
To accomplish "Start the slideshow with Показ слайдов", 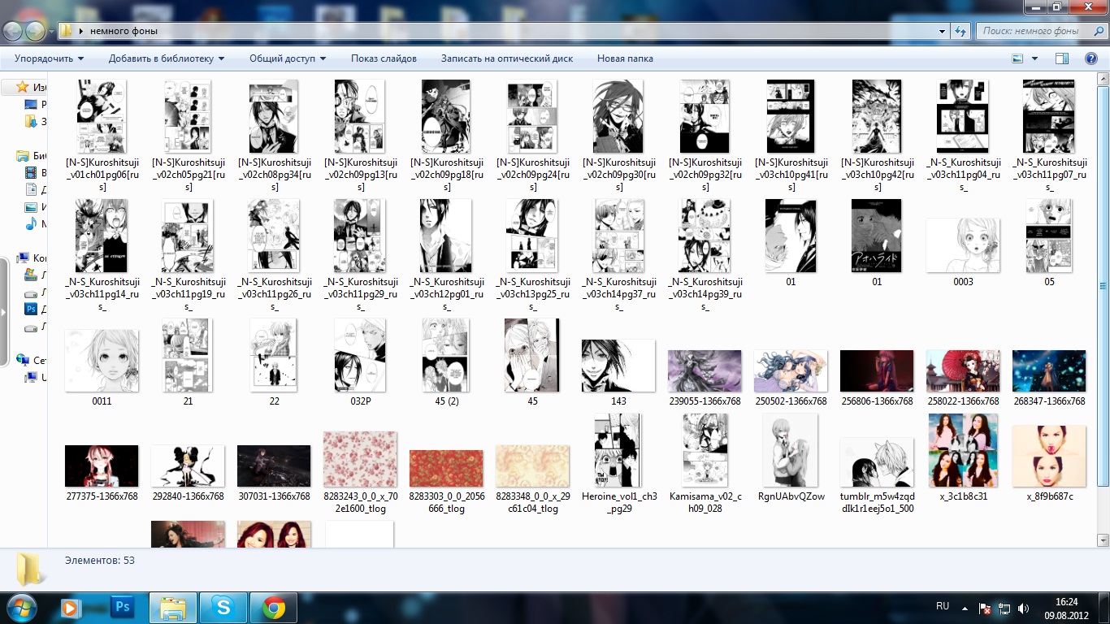I will coord(384,58).
